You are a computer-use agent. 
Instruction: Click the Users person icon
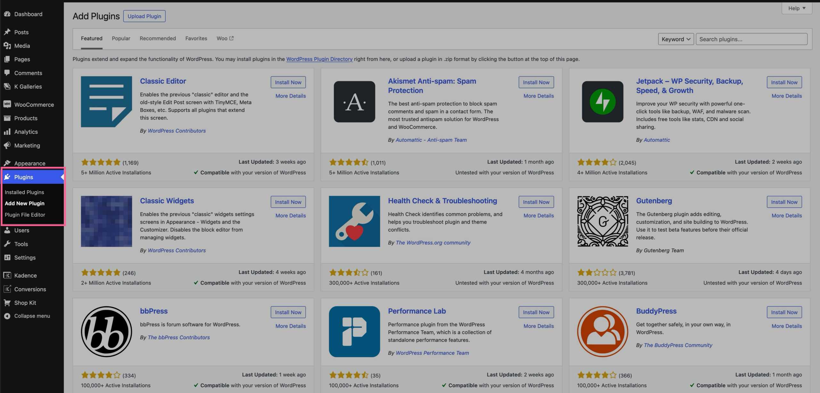[7, 230]
